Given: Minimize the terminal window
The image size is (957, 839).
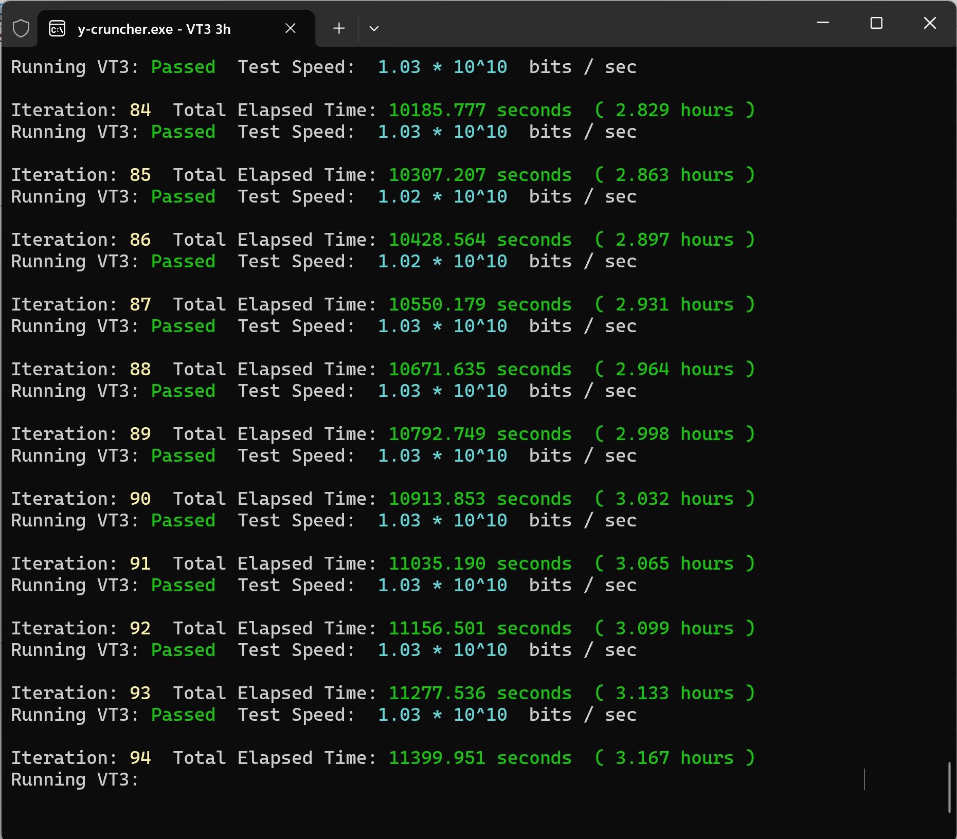Looking at the screenshot, I should 823,23.
